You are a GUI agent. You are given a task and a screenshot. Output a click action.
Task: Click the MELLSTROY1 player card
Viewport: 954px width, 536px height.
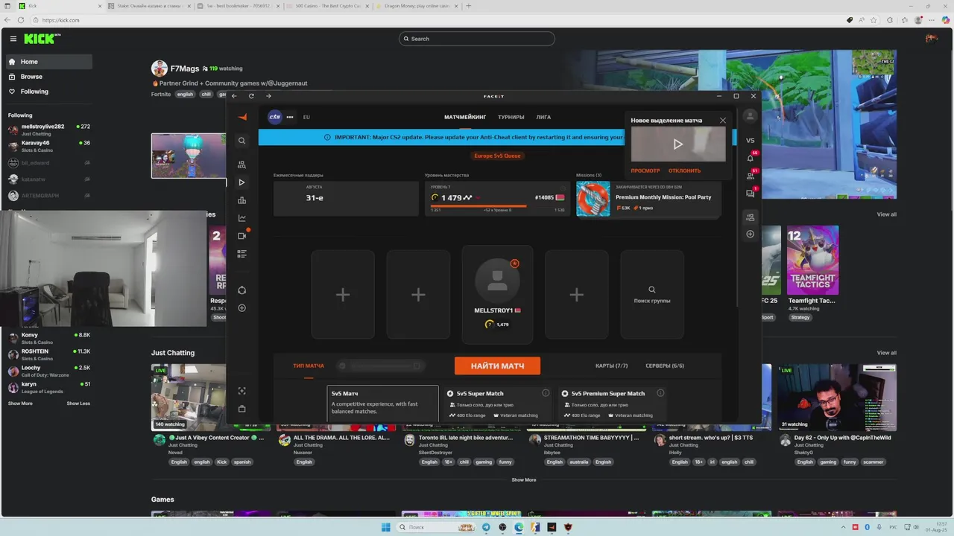click(x=497, y=295)
